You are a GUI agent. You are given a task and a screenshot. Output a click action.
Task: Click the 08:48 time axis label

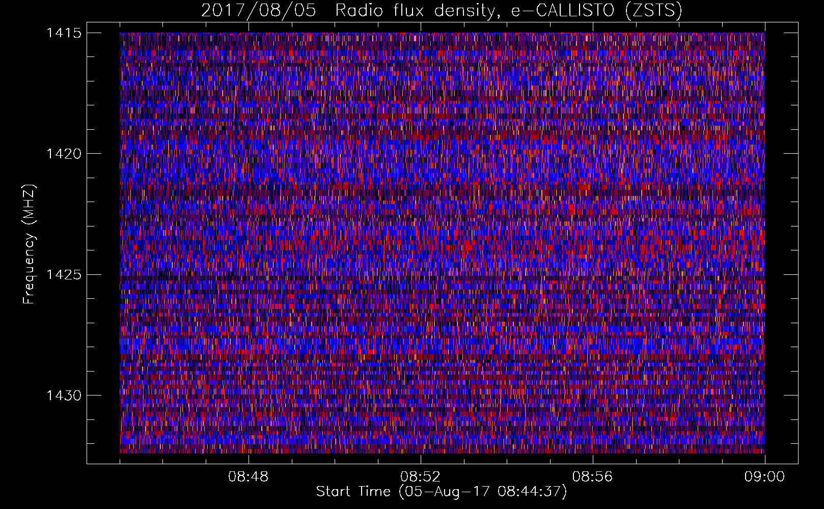pyautogui.click(x=249, y=477)
